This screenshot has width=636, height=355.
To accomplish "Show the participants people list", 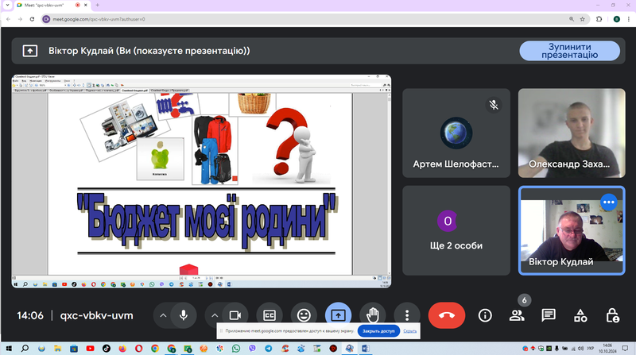I will tap(517, 315).
